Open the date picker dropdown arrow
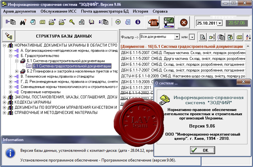 point(220,23)
